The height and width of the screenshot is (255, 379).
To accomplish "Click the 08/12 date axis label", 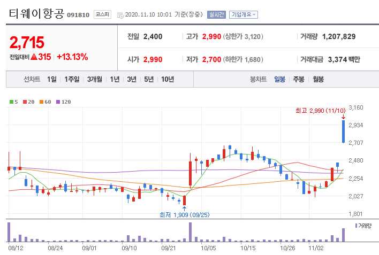I will pyautogui.click(x=16, y=248).
